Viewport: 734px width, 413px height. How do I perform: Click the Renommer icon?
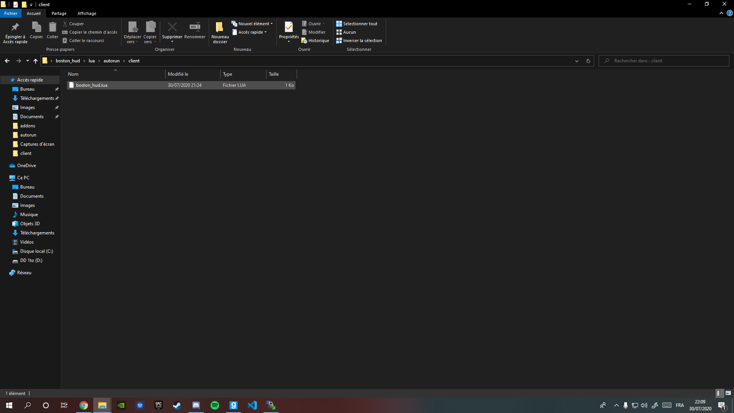(x=195, y=30)
